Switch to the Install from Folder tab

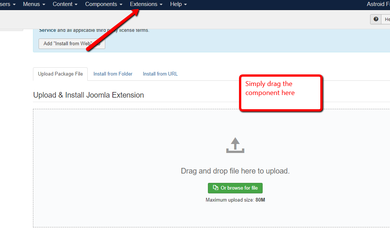tap(113, 74)
